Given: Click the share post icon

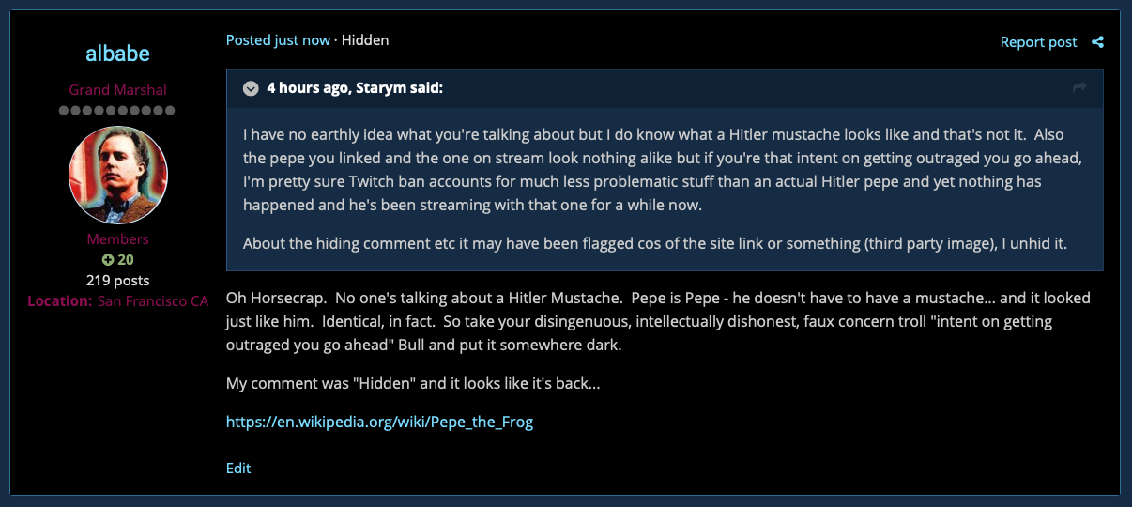Looking at the screenshot, I should [1097, 42].
